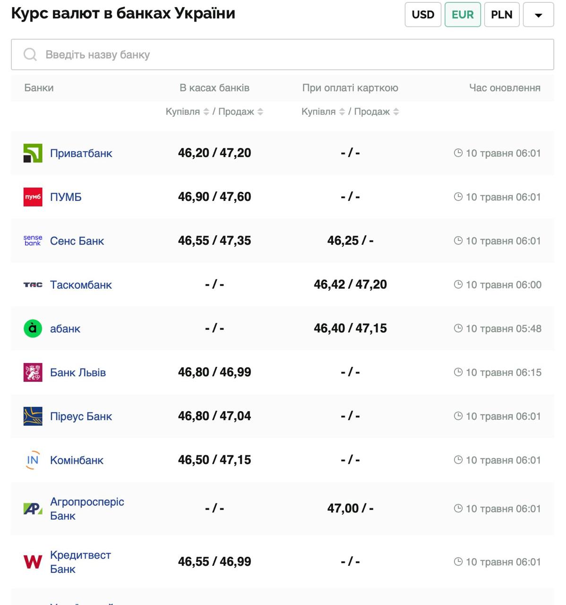Click the Піреус Банк logo icon

33,416
